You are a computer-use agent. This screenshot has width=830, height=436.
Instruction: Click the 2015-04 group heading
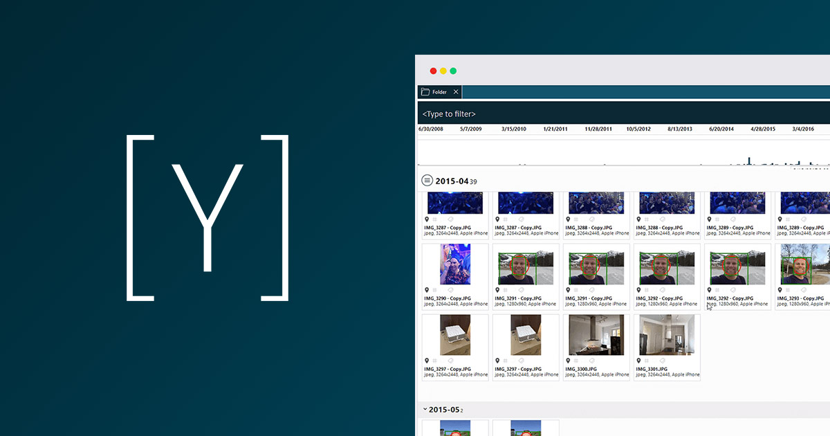pos(452,181)
